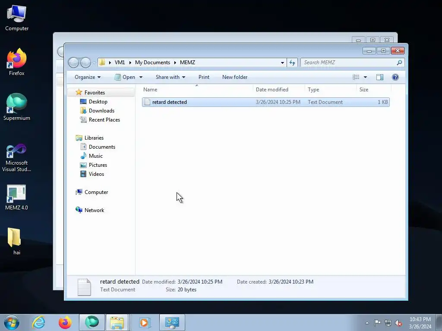This screenshot has height=331, width=442.
Task: Click the Control Panel taskbar button
Action: (x=172, y=322)
